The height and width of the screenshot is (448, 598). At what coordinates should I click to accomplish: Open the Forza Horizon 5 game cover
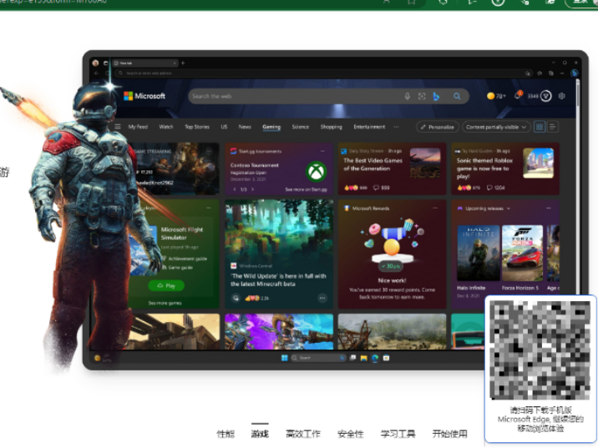click(x=523, y=253)
